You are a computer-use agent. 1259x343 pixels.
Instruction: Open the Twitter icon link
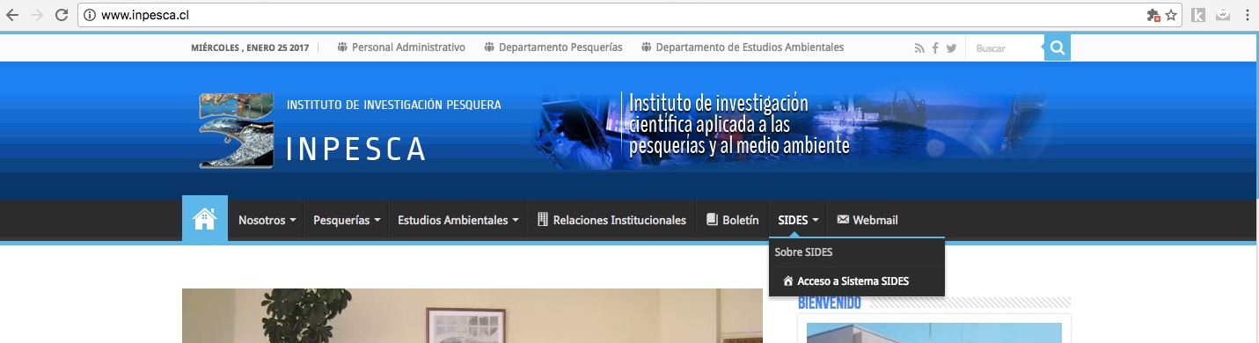click(951, 48)
